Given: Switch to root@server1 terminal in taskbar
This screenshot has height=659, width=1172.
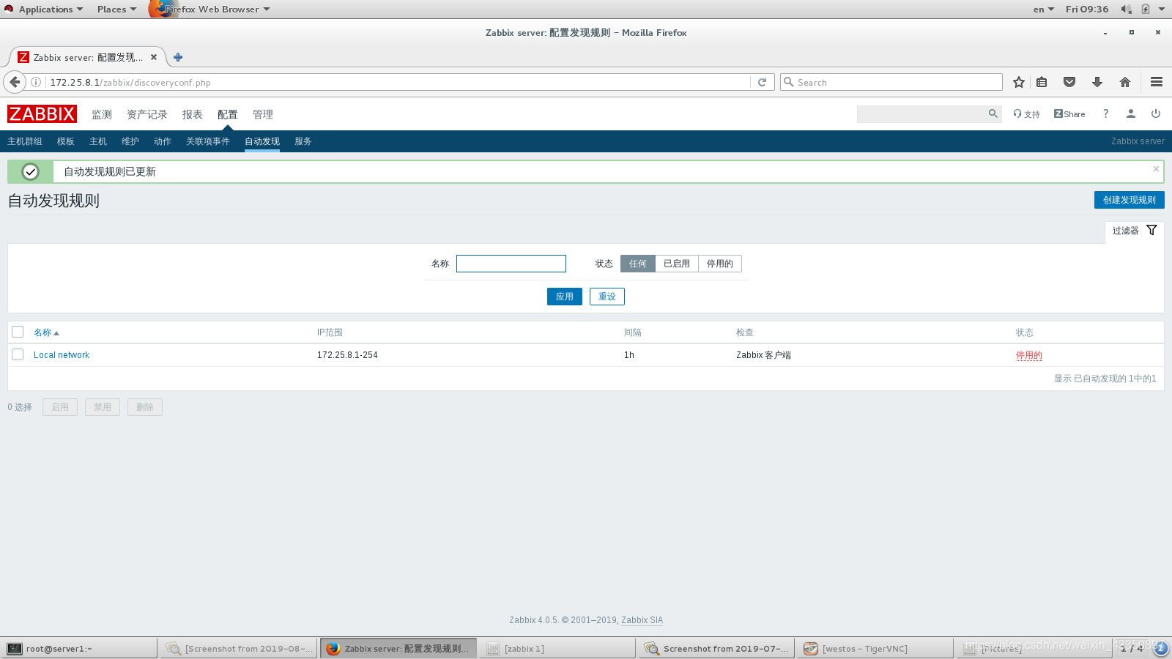Looking at the screenshot, I should (x=79, y=648).
